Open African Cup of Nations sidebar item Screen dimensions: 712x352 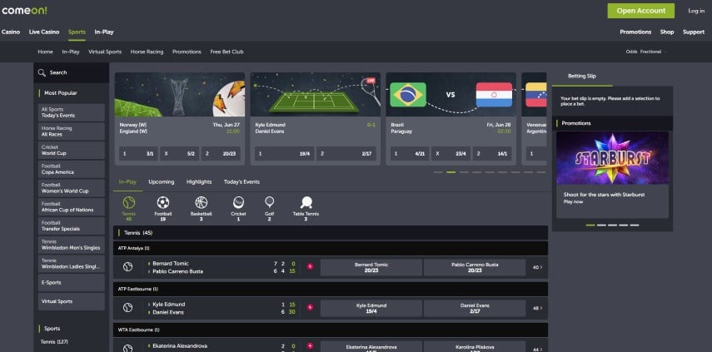(x=72, y=207)
